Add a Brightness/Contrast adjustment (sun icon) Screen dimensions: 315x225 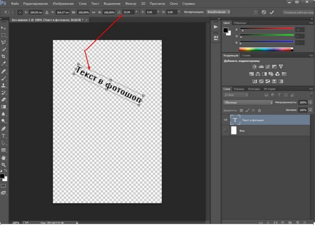255,67
